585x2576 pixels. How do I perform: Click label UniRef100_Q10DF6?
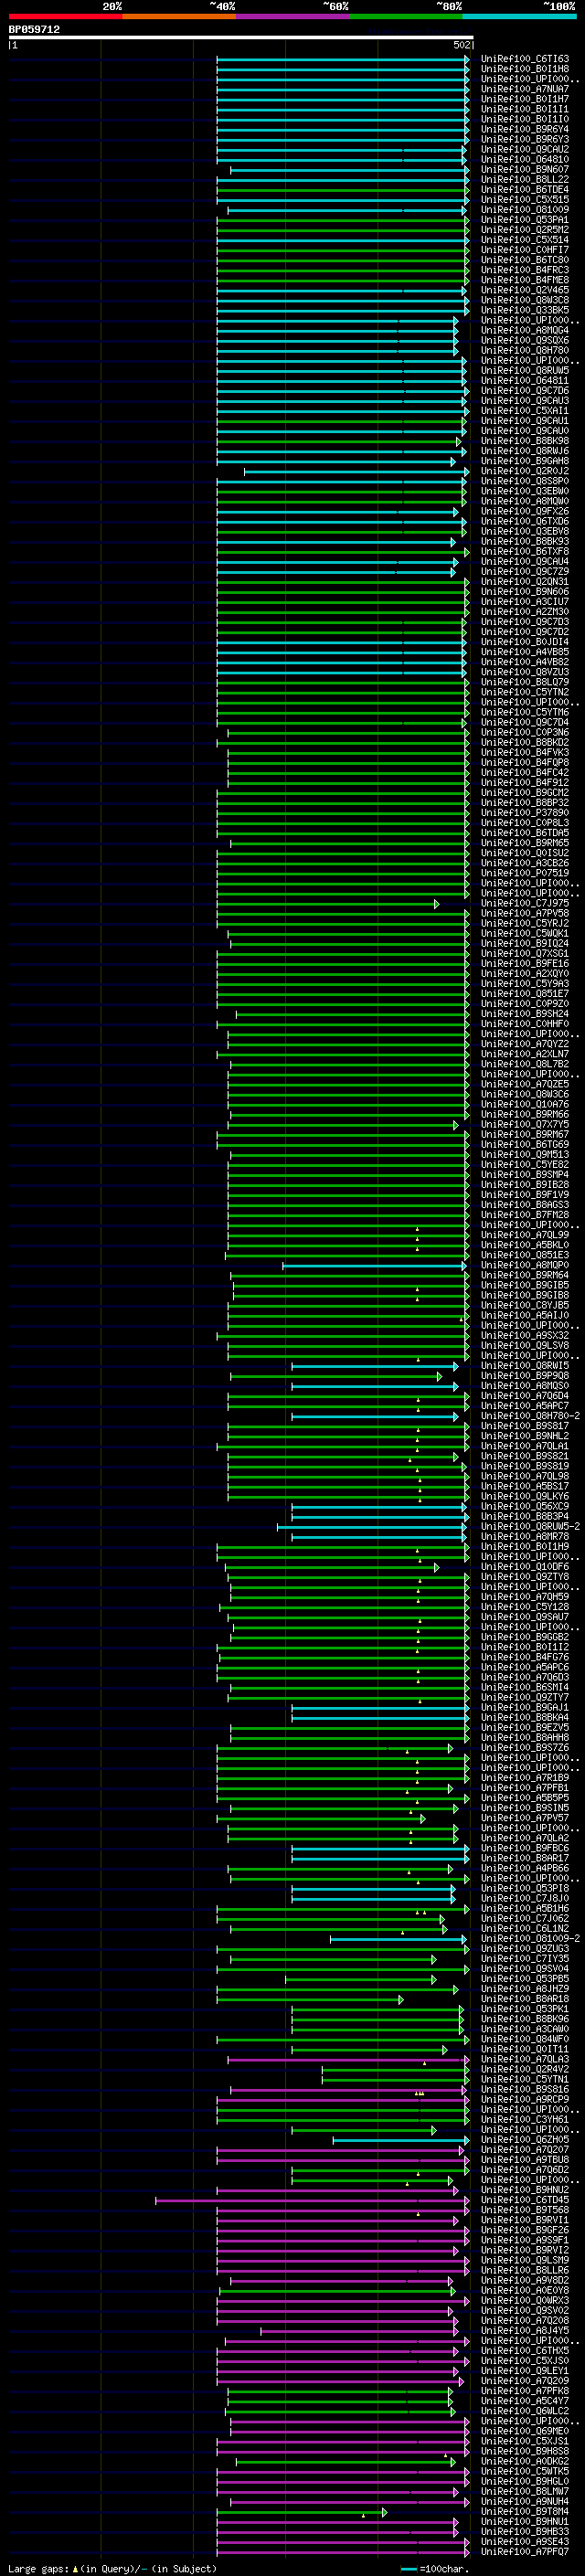click(x=524, y=1566)
